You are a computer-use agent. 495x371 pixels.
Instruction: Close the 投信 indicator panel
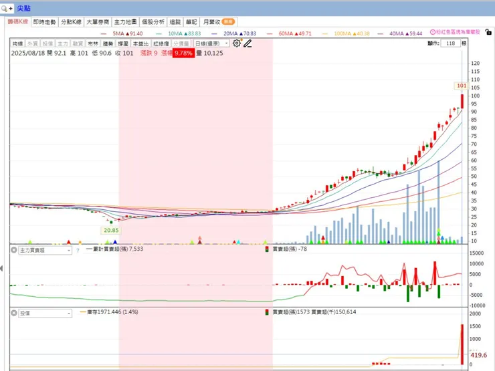click(14, 313)
